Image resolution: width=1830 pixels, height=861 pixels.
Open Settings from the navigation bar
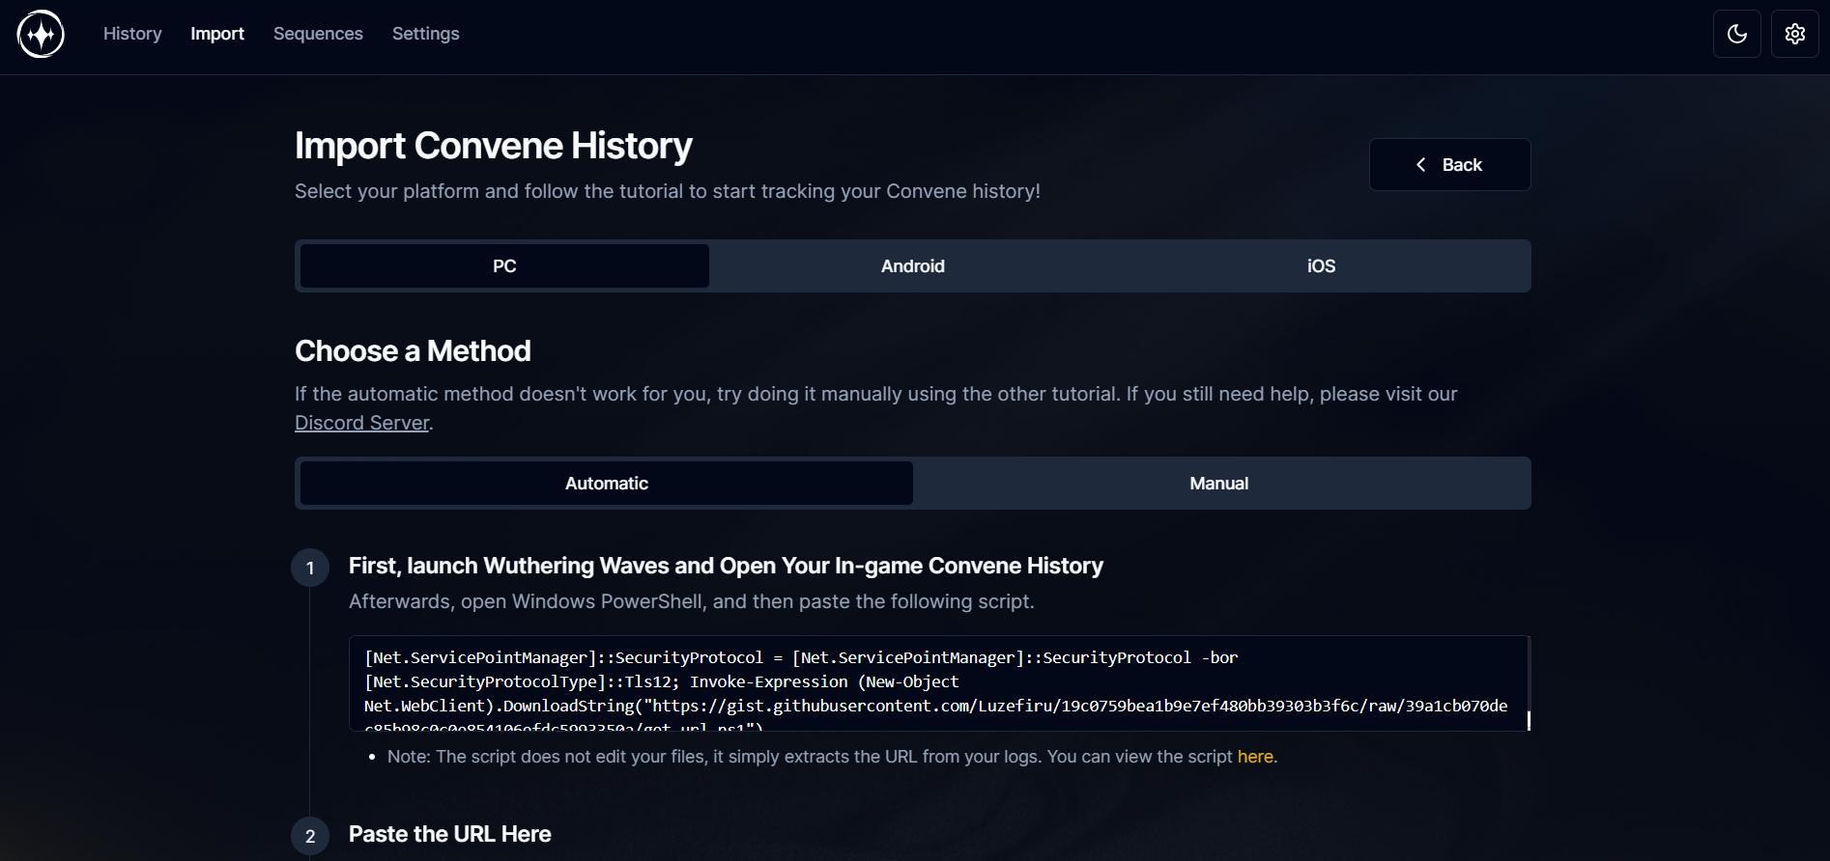click(x=425, y=34)
